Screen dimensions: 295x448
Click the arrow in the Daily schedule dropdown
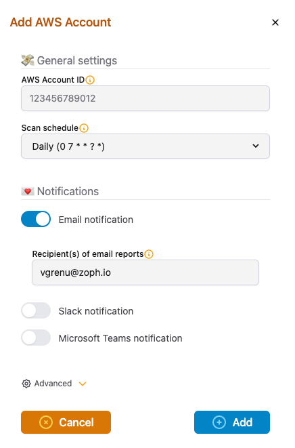click(x=256, y=146)
